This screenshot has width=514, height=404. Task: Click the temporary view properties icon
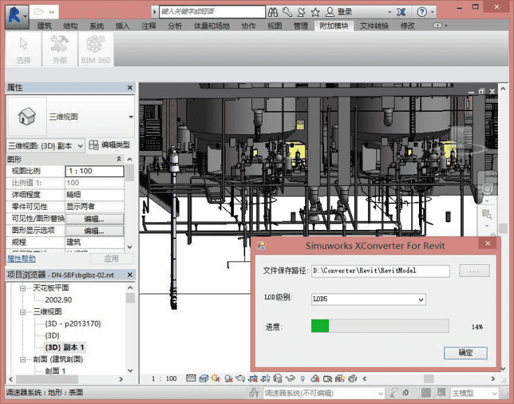click(327, 378)
